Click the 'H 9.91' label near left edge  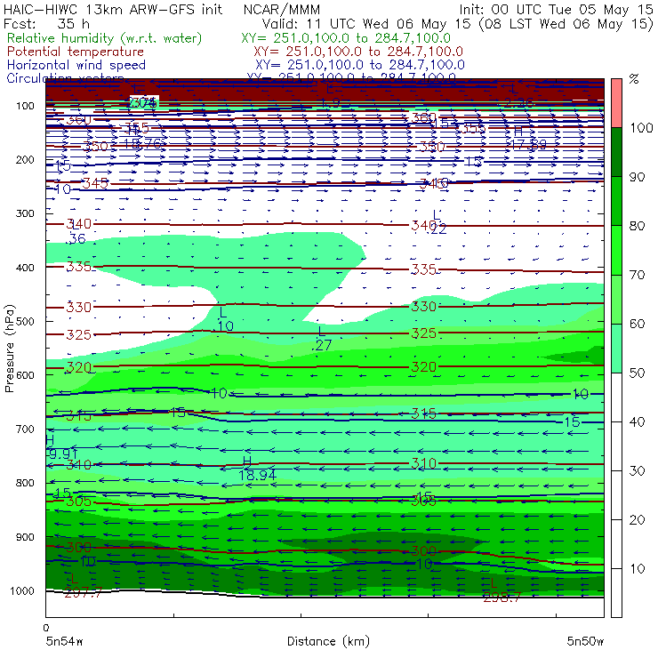click(x=62, y=447)
